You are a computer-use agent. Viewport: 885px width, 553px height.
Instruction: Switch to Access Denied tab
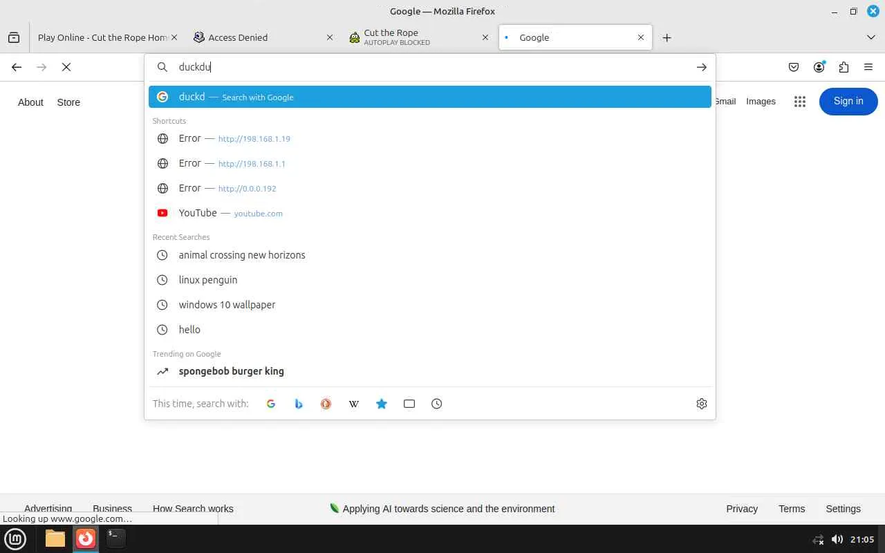pos(263,37)
